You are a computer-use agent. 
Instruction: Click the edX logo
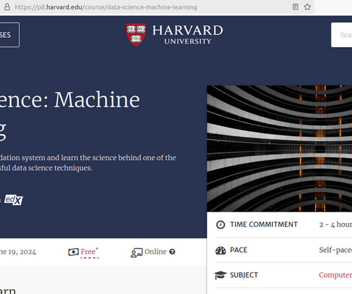[x=14, y=200]
